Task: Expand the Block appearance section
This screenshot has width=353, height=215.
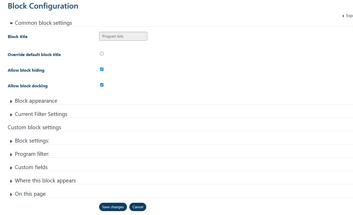Action: pos(36,101)
